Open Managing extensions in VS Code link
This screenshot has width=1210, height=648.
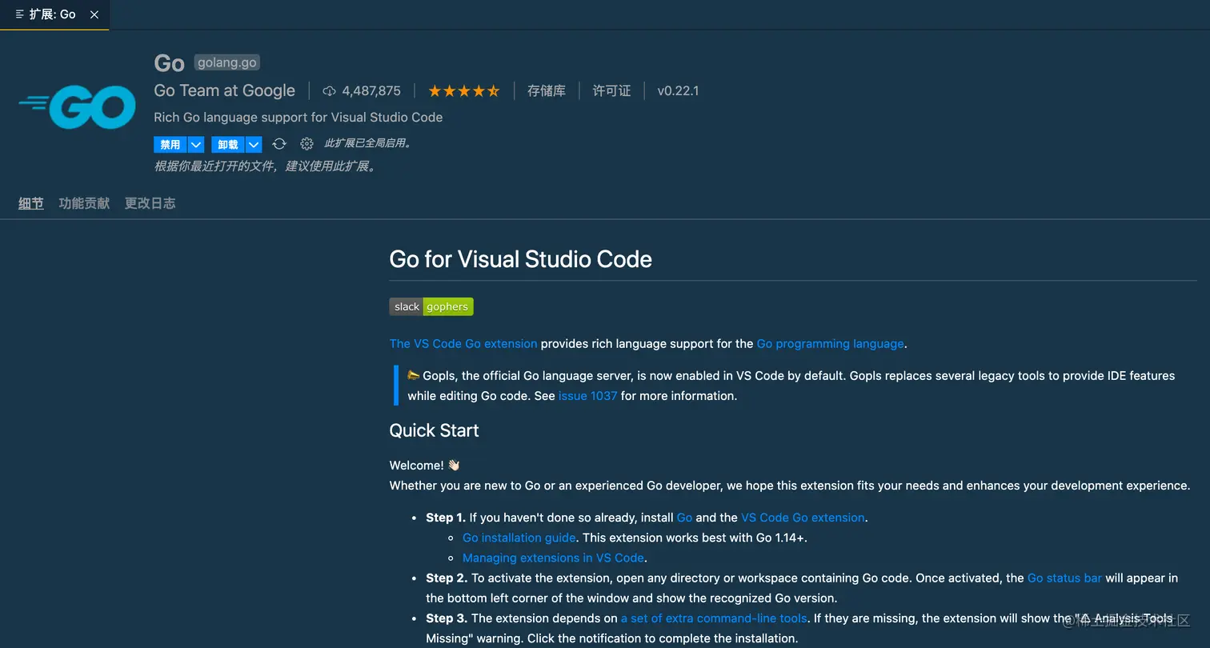[x=553, y=558]
